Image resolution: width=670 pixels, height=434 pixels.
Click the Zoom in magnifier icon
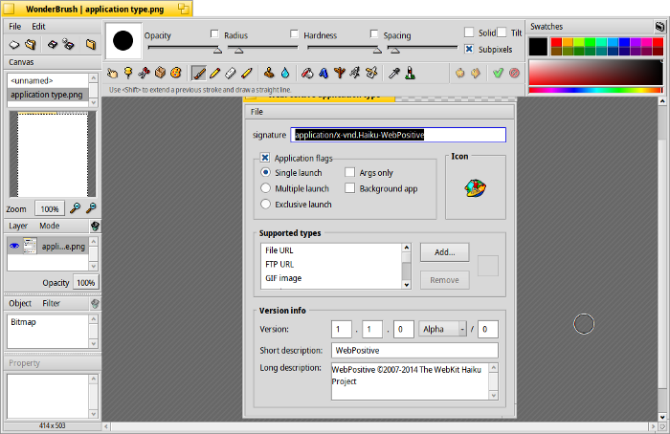(x=76, y=208)
